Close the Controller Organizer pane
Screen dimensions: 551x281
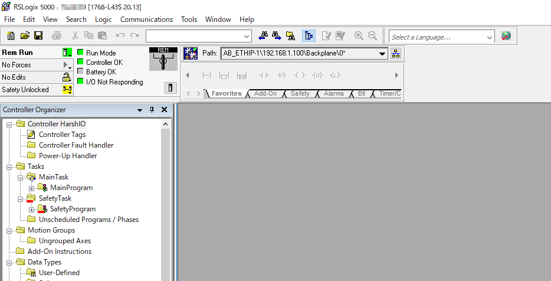(x=164, y=110)
